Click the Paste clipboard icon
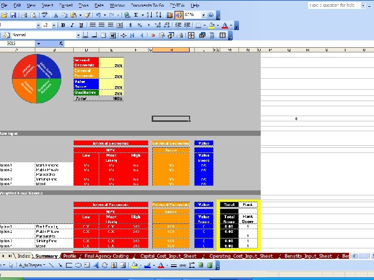Viewport: 374px width, 280px height. click(x=74, y=15)
